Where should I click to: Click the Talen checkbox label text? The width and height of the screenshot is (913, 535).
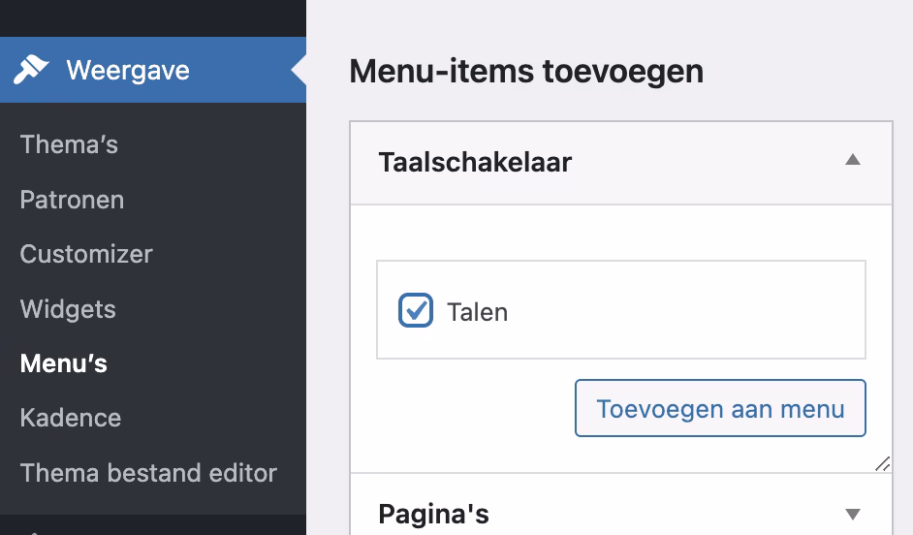tap(477, 312)
